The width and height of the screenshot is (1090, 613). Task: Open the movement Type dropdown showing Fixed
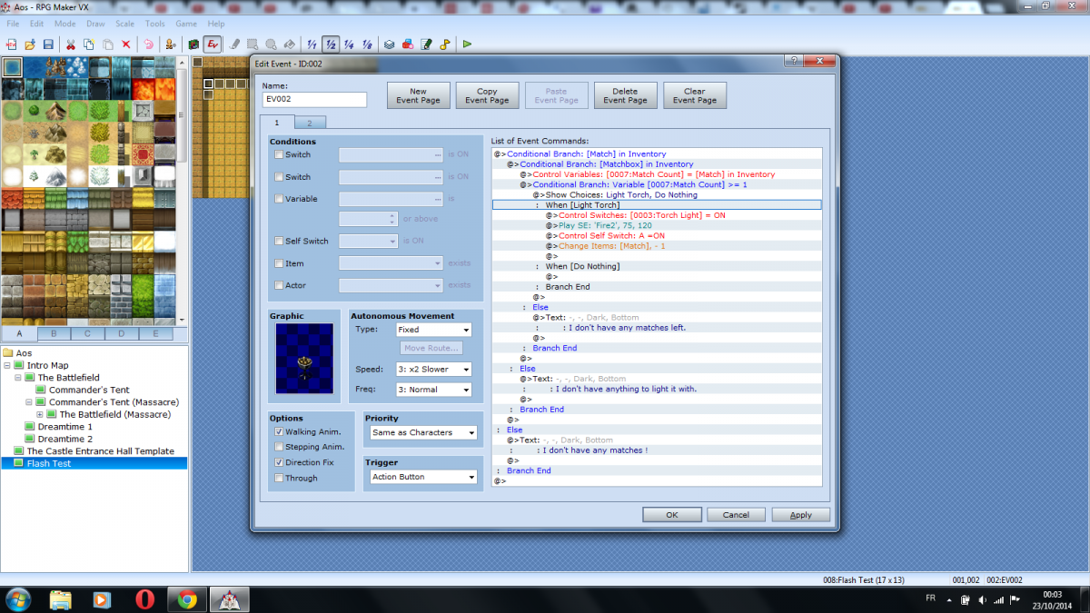tap(433, 330)
